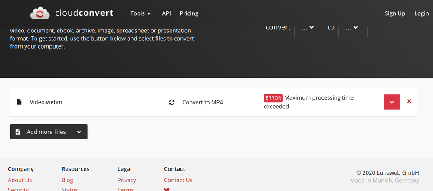
Task: Click the red ERROR badge label
Action: pos(273,98)
